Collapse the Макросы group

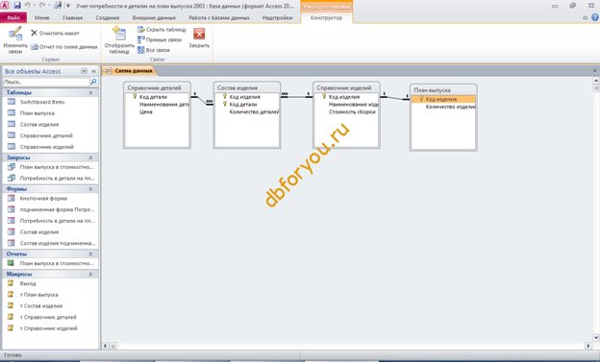pos(90,274)
